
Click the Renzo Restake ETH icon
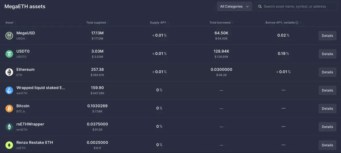click(x=9, y=145)
